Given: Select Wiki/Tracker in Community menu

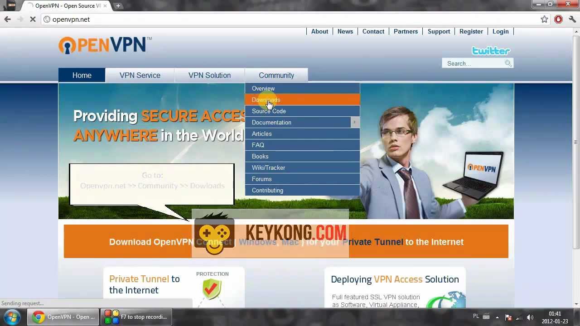Looking at the screenshot, I should 302,168.
